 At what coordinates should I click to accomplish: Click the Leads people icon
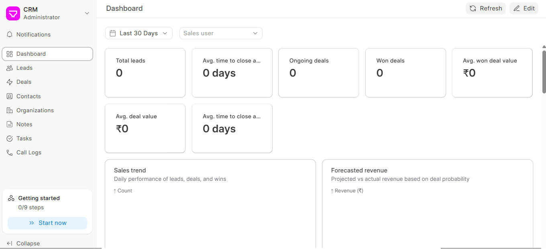point(10,68)
